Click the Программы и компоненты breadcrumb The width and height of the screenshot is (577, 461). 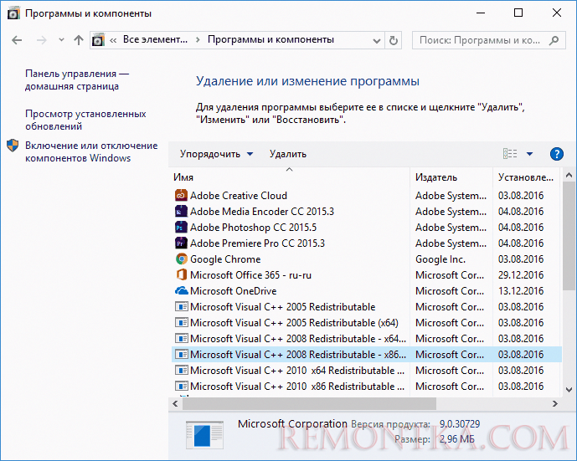click(x=270, y=39)
